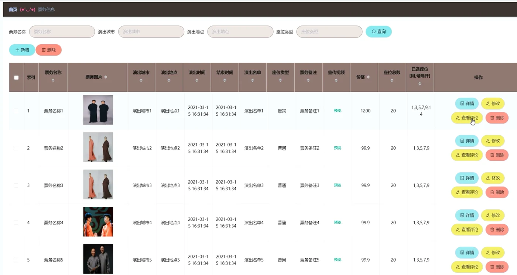Go to 首页 in the breadcrumb

point(13,10)
